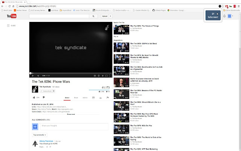Open the Top comments sort dropdown
The width and height of the screenshot is (241, 151).
(40, 135)
